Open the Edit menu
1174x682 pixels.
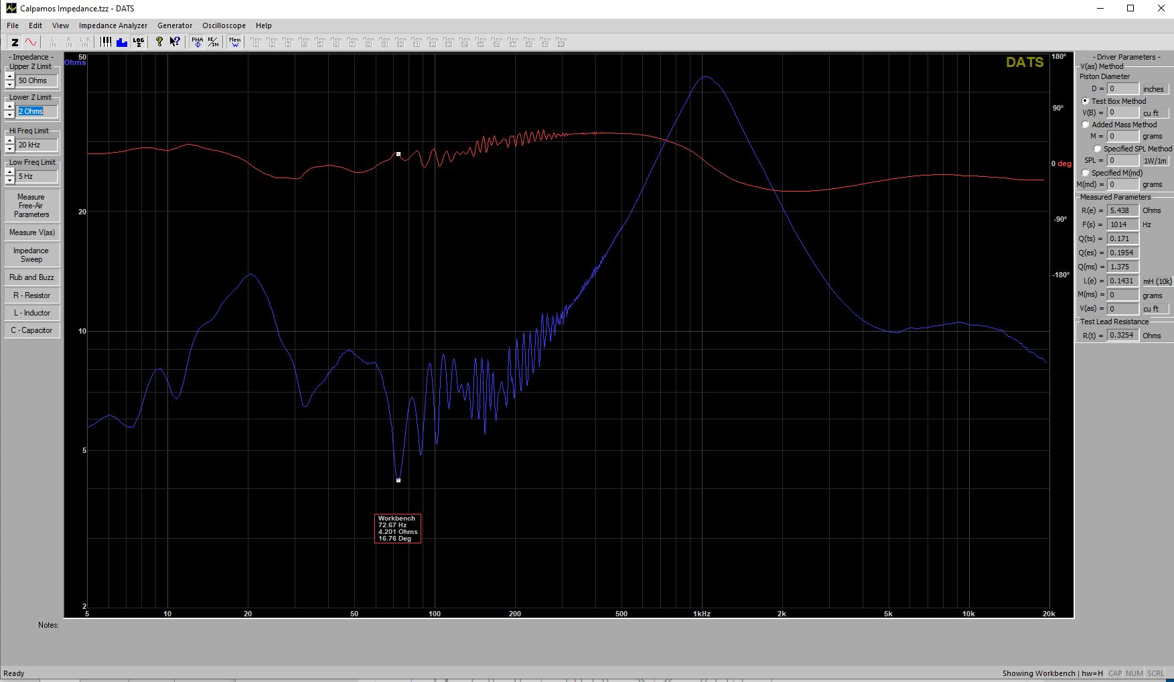pyautogui.click(x=35, y=25)
